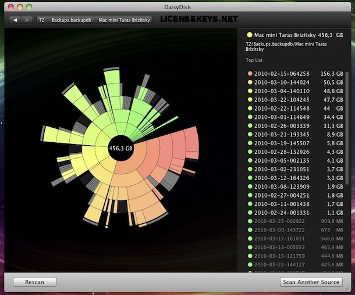Open 2010-03-10-144024 backup entry

(x=295, y=82)
